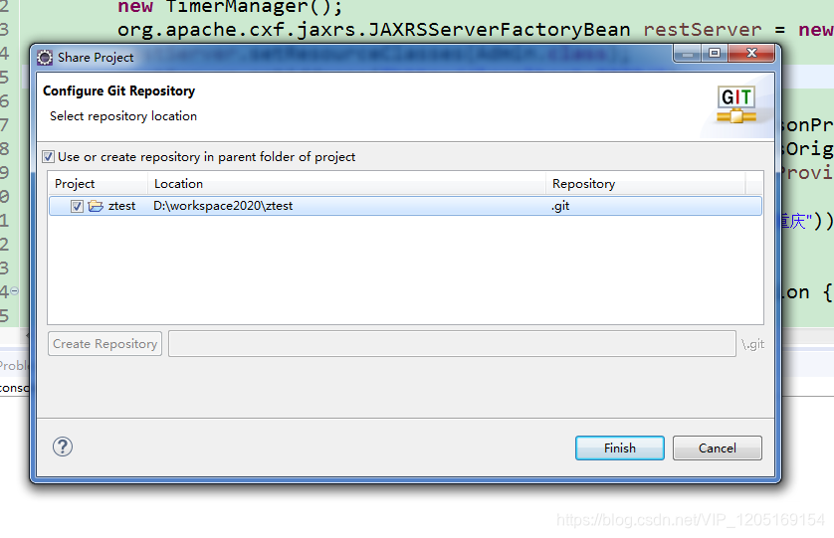The image size is (834, 538).
Task: Click the Share Project dialog window icon
Action: [45, 58]
